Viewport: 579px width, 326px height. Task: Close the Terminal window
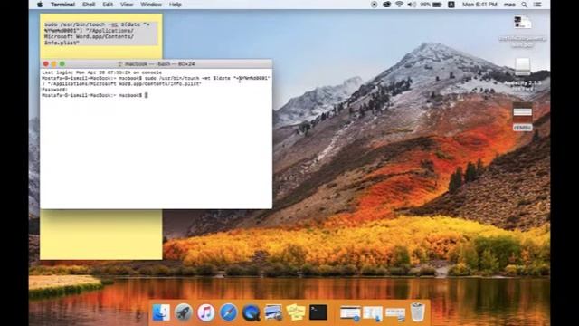[46, 64]
